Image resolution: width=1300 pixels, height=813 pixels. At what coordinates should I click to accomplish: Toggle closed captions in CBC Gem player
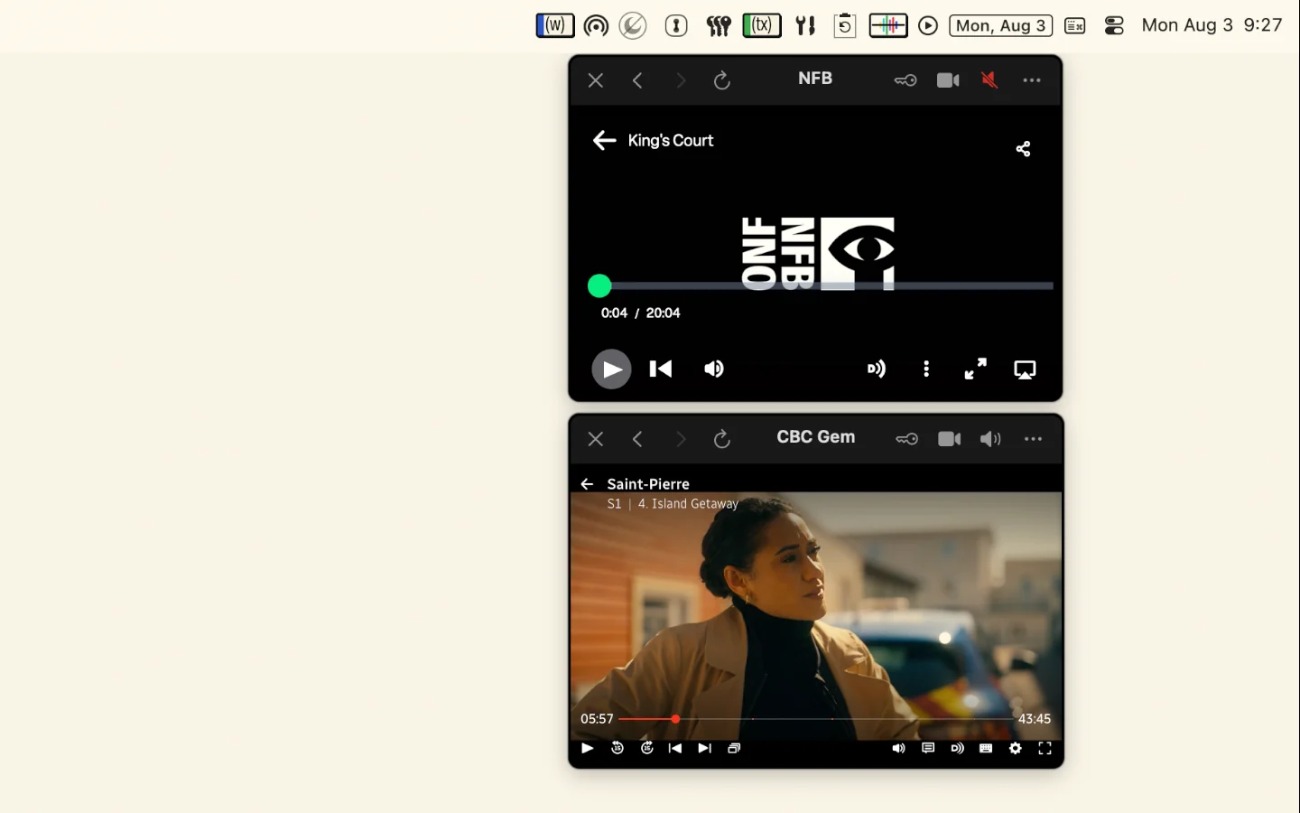click(x=928, y=748)
